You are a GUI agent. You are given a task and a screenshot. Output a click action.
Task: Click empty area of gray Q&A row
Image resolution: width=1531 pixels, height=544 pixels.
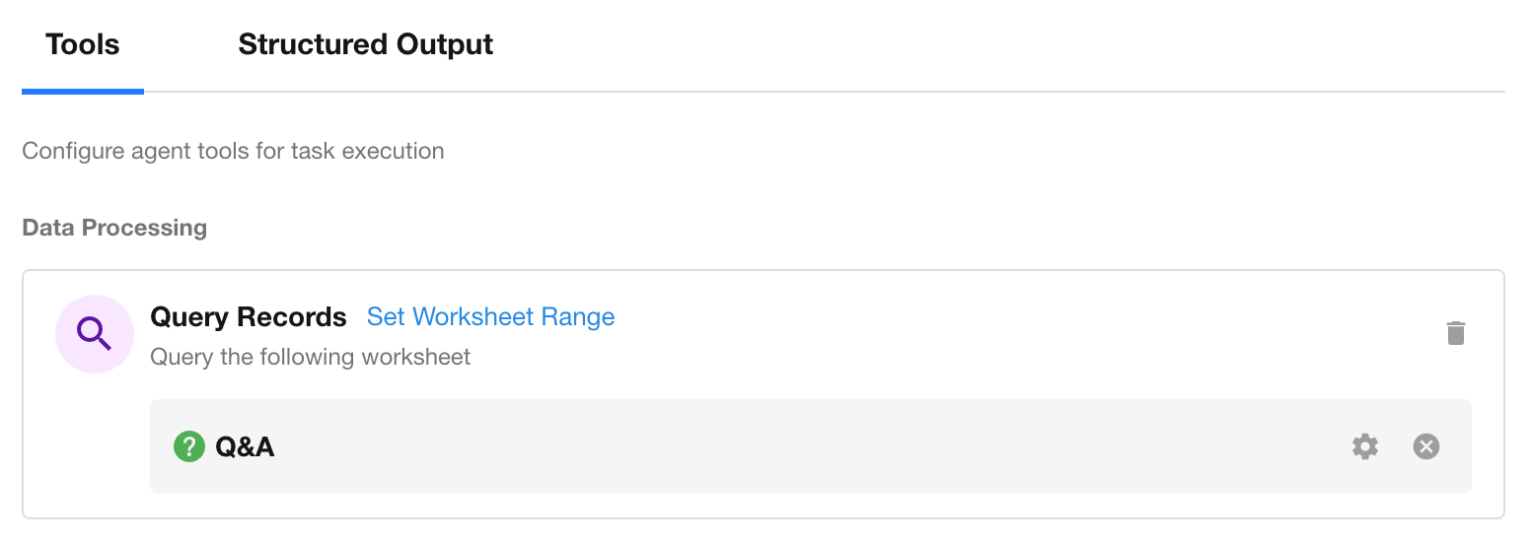[x=789, y=446]
